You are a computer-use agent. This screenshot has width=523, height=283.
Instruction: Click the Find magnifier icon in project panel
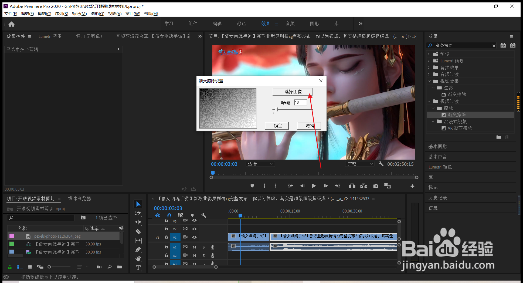[x=110, y=267]
